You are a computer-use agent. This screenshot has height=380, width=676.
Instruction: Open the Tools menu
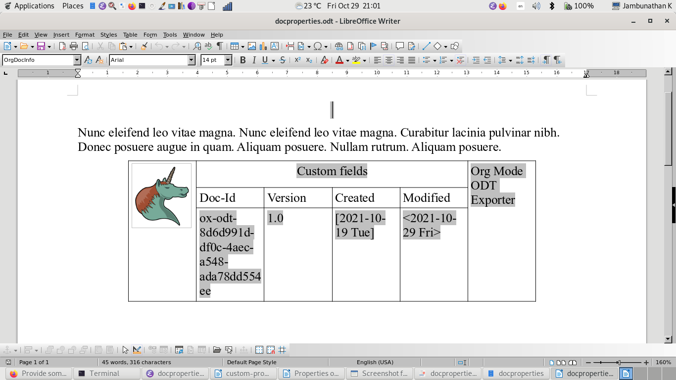[x=170, y=35]
